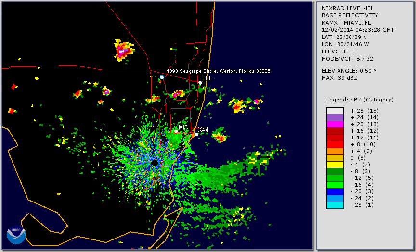The width and height of the screenshot is (416, 252).
Task: Click the dark red +16 dBZ swatch
Action: [335, 131]
